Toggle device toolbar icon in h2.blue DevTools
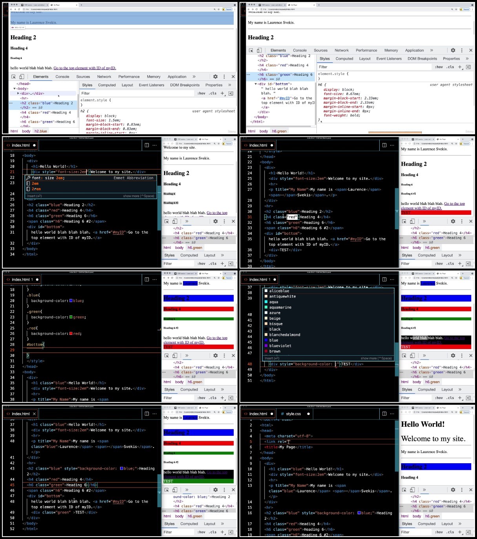The width and height of the screenshot is (477, 539). click(22, 77)
